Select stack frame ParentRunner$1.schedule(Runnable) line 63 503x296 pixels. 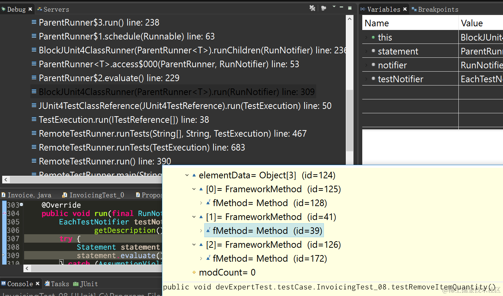[x=127, y=37]
